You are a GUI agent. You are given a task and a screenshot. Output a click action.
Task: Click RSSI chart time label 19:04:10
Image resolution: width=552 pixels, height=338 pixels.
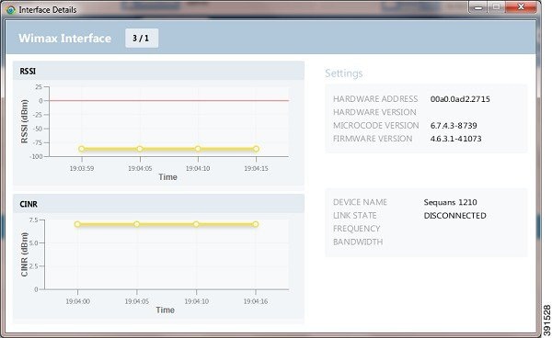198,168
